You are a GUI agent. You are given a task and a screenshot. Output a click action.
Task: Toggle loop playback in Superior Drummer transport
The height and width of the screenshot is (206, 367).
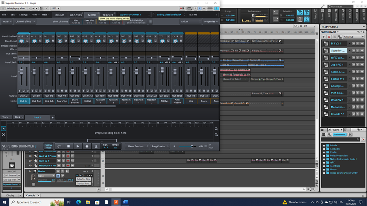pyautogui.click(x=59, y=146)
